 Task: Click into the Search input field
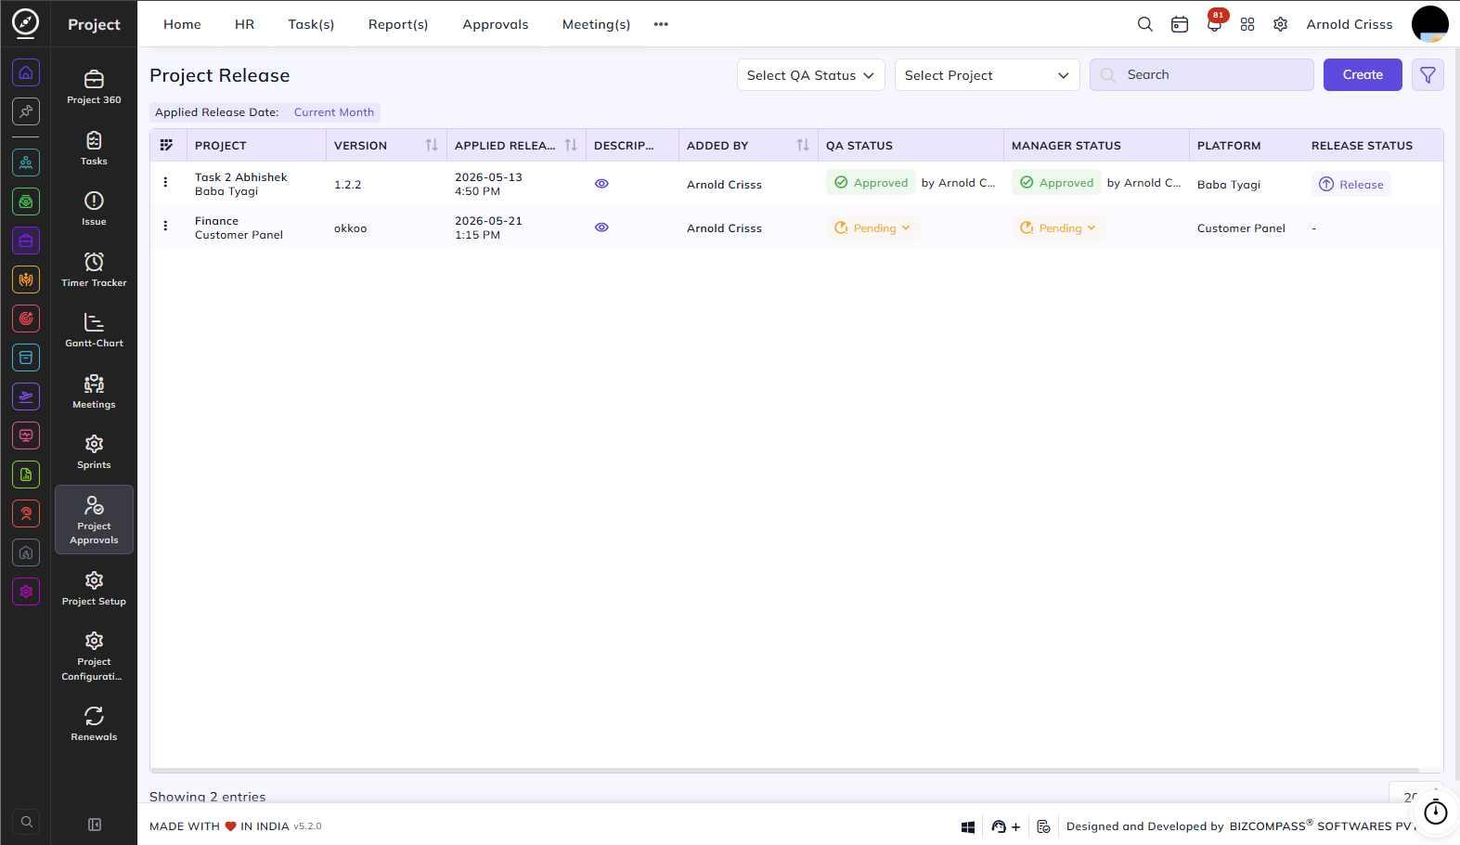(1202, 75)
